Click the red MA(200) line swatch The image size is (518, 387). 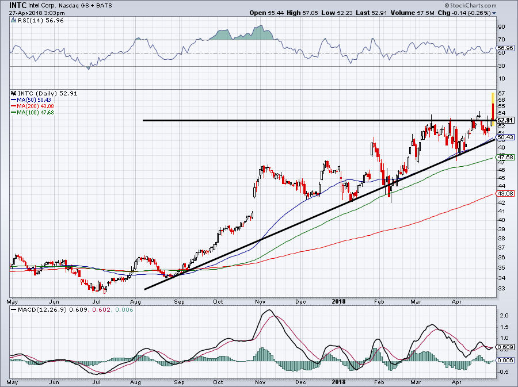(x=14, y=106)
